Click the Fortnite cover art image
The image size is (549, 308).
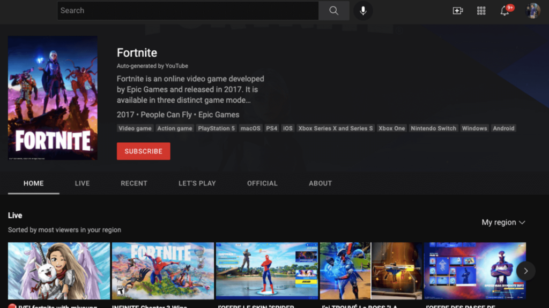[53, 98]
